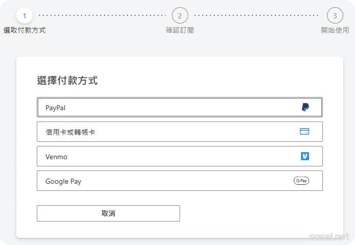The image size is (355, 245).
Task: Select PayPal as the payment method
Action: [x=180, y=108]
